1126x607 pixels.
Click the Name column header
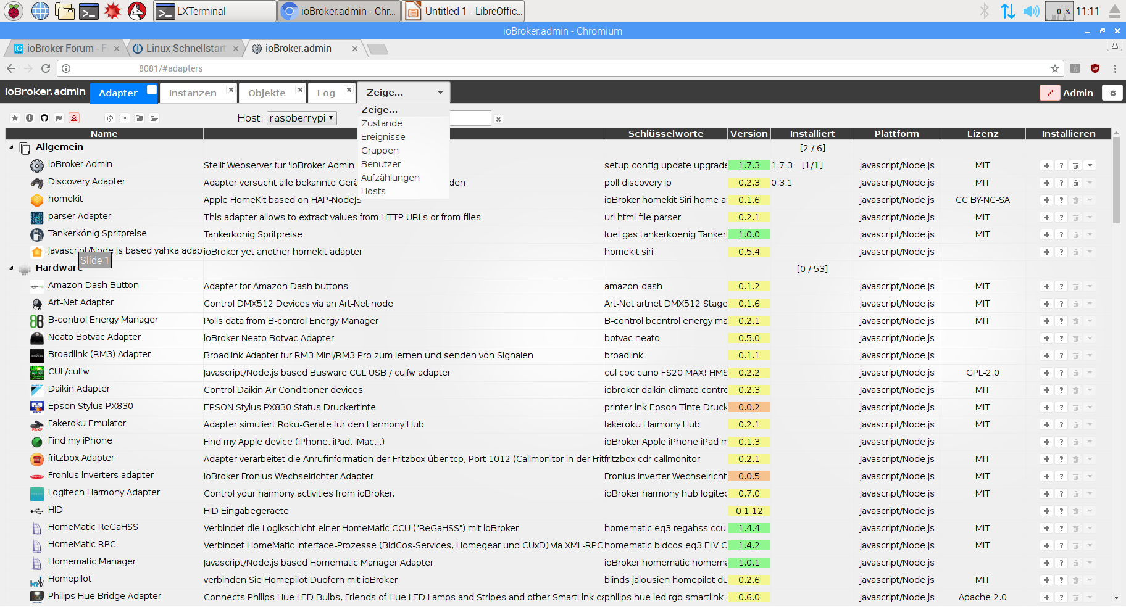click(x=104, y=134)
